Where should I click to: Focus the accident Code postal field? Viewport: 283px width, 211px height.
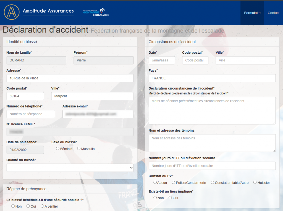coord(195,60)
